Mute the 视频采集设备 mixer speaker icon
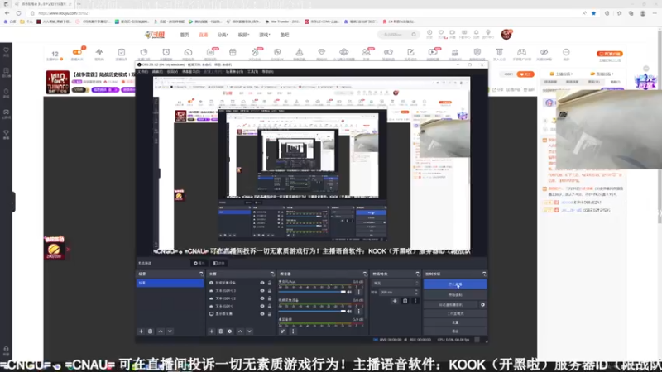Viewport: 662px width, 372px height. tap(349, 312)
